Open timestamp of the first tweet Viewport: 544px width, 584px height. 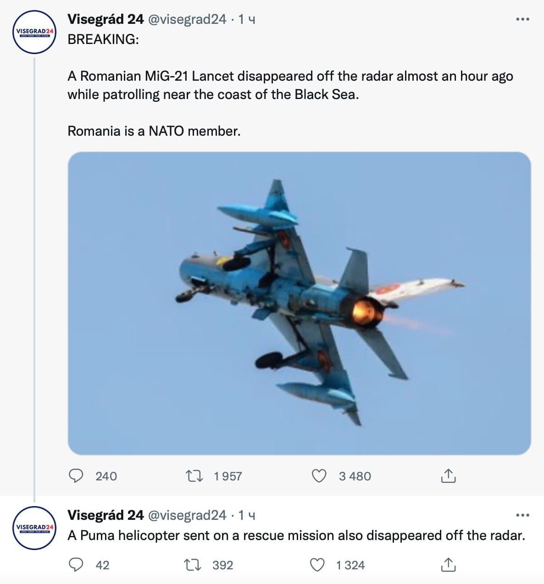[x=247, y=19]
